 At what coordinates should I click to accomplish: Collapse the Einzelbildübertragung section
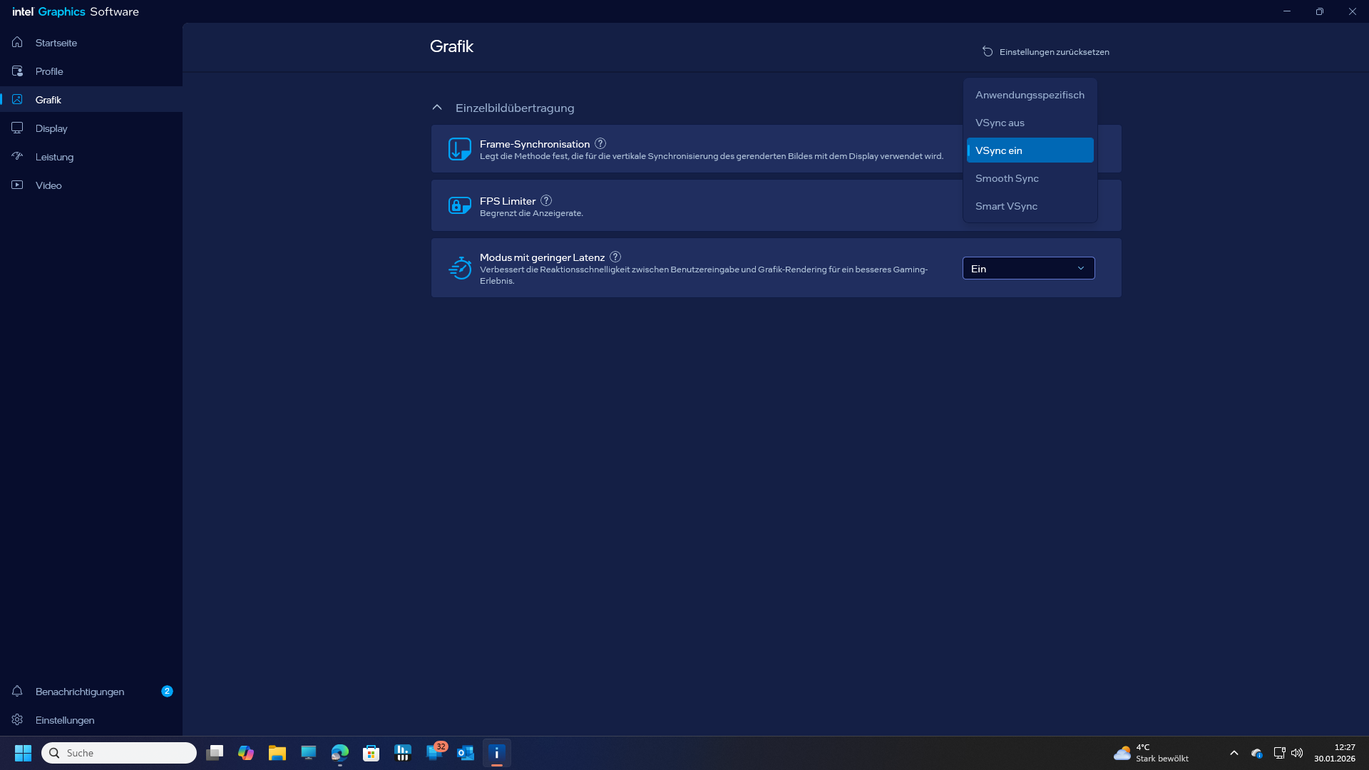[x=437, y=107]
